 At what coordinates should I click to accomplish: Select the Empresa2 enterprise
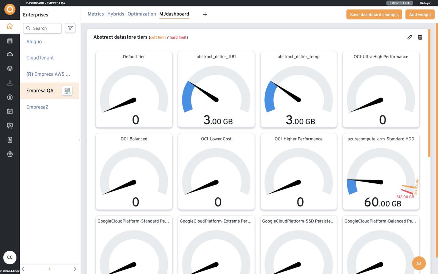coord(37,107)
